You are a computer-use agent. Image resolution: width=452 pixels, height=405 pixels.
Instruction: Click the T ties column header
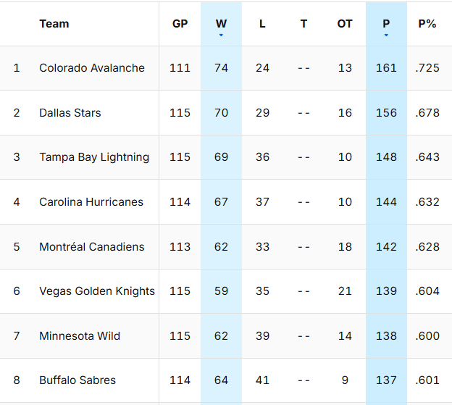pos(304,24)
